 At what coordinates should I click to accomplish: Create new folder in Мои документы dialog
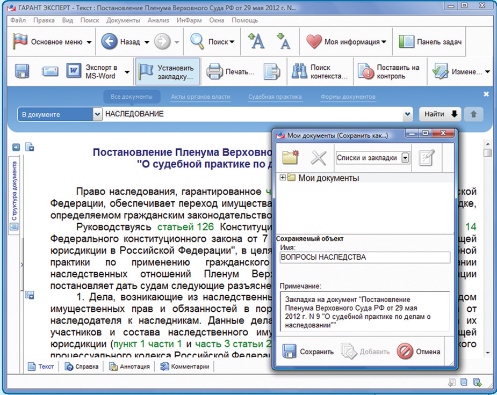[x=291, y=157]
